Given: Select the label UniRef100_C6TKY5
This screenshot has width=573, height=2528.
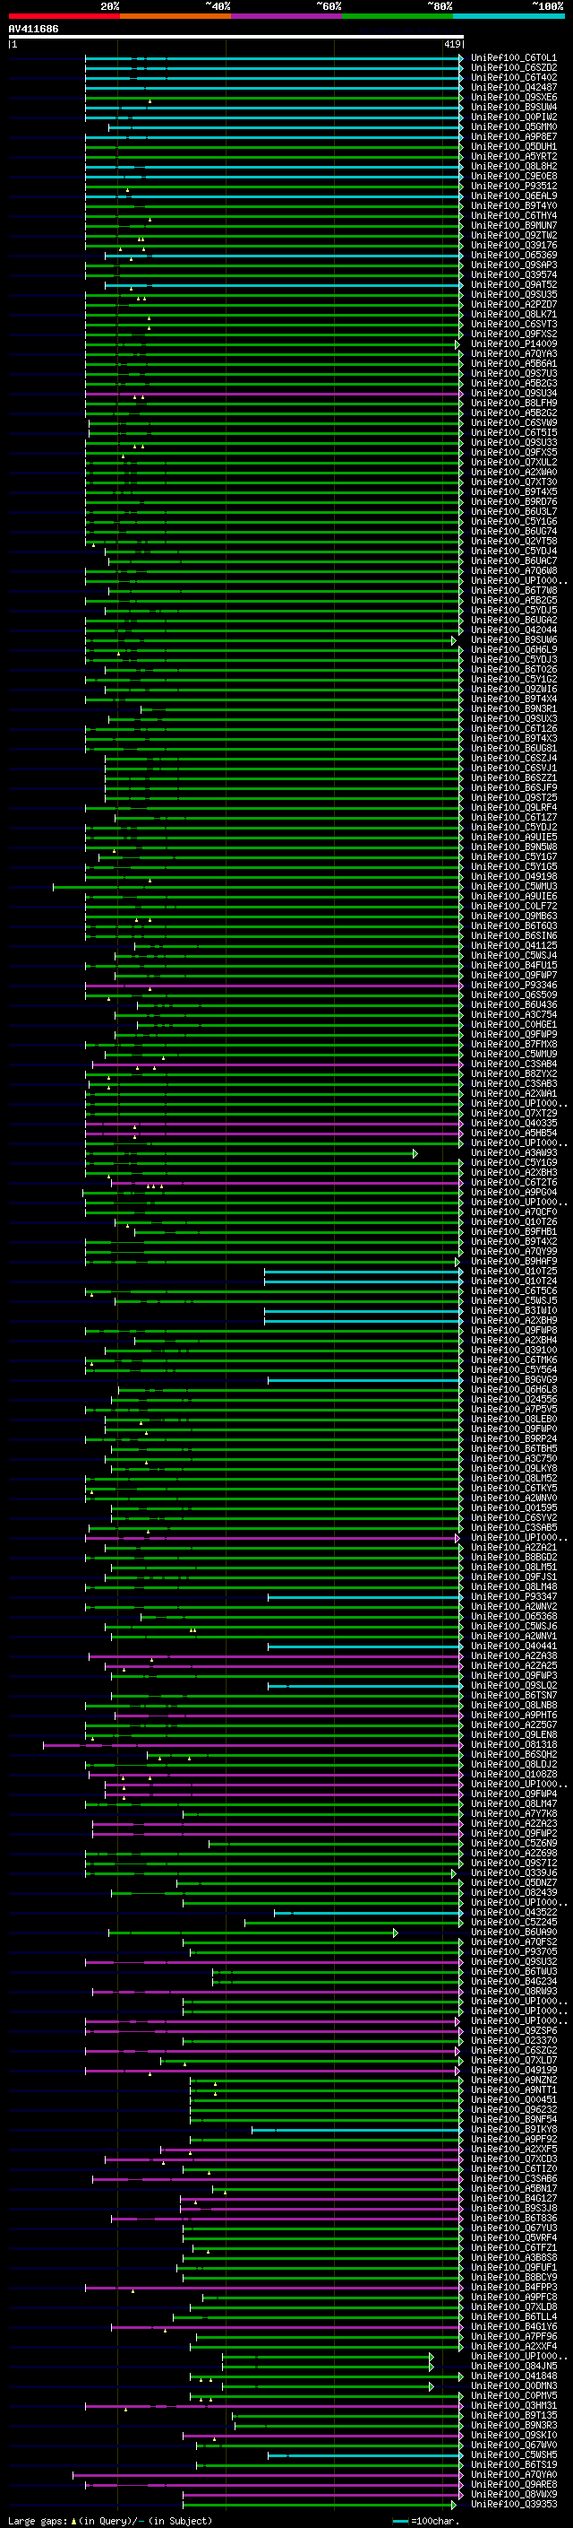Looking at the screenshot, I should point(513,1488).
